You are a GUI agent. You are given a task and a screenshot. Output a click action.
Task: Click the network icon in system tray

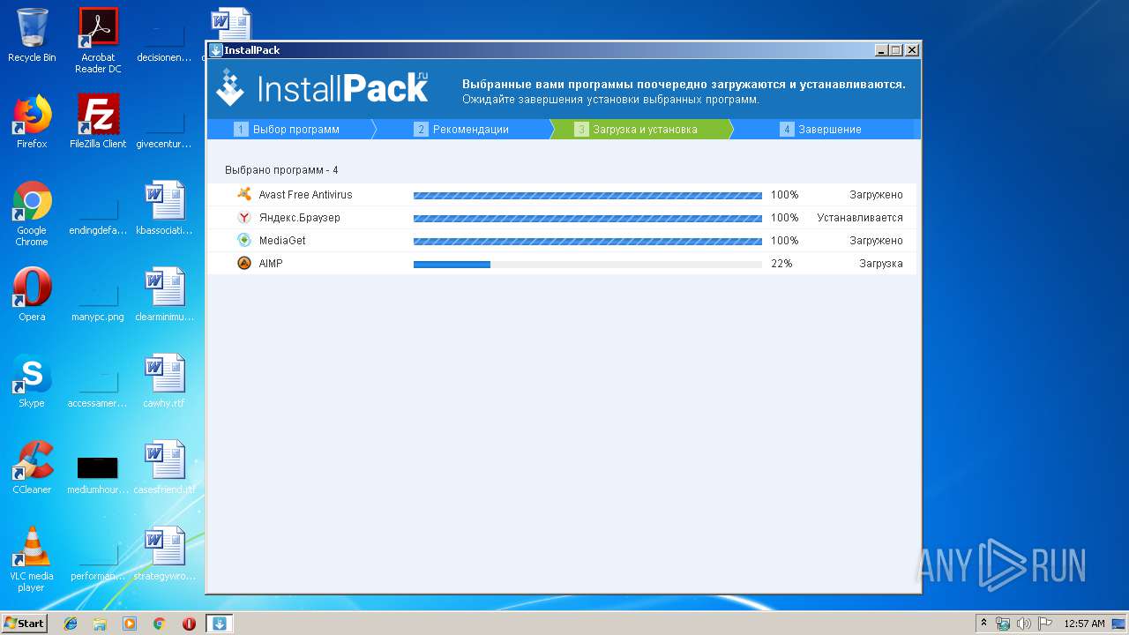click(1003, 624)
